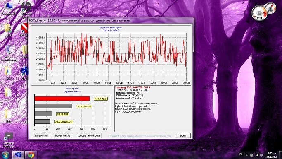Open the EN language selector

click(x=241, y=154)
